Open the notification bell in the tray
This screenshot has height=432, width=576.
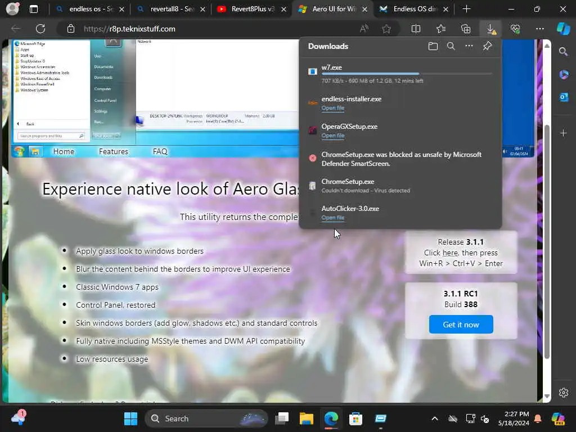coord(538,418)
